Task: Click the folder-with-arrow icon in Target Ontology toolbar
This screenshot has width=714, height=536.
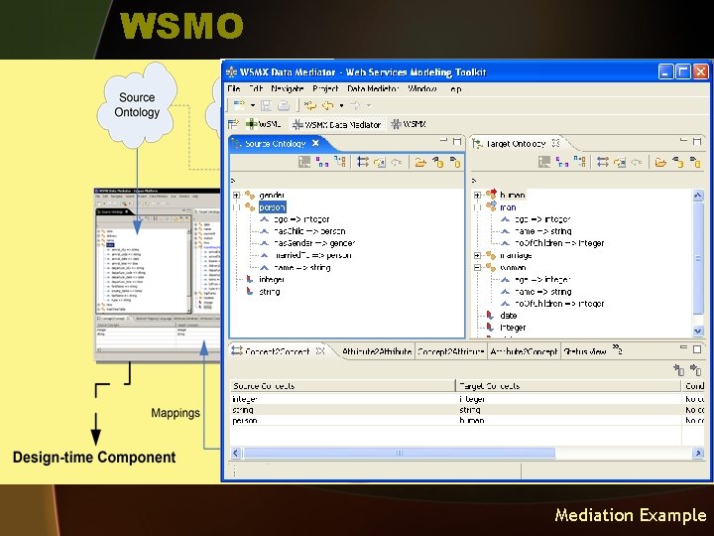Action: [x=620, y=162]
